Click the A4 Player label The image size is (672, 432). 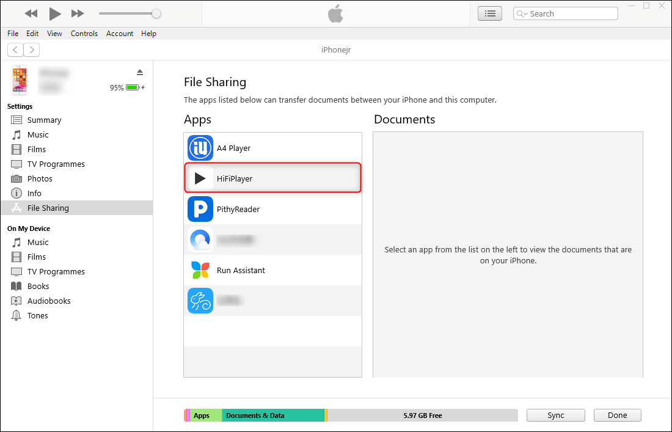point(233,148)
